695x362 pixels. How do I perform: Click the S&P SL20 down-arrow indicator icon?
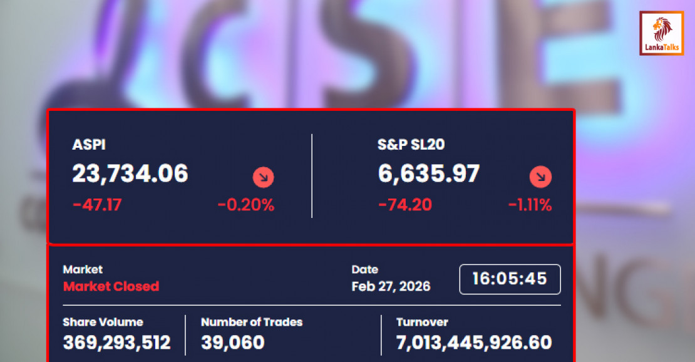[x=540, y=177]
